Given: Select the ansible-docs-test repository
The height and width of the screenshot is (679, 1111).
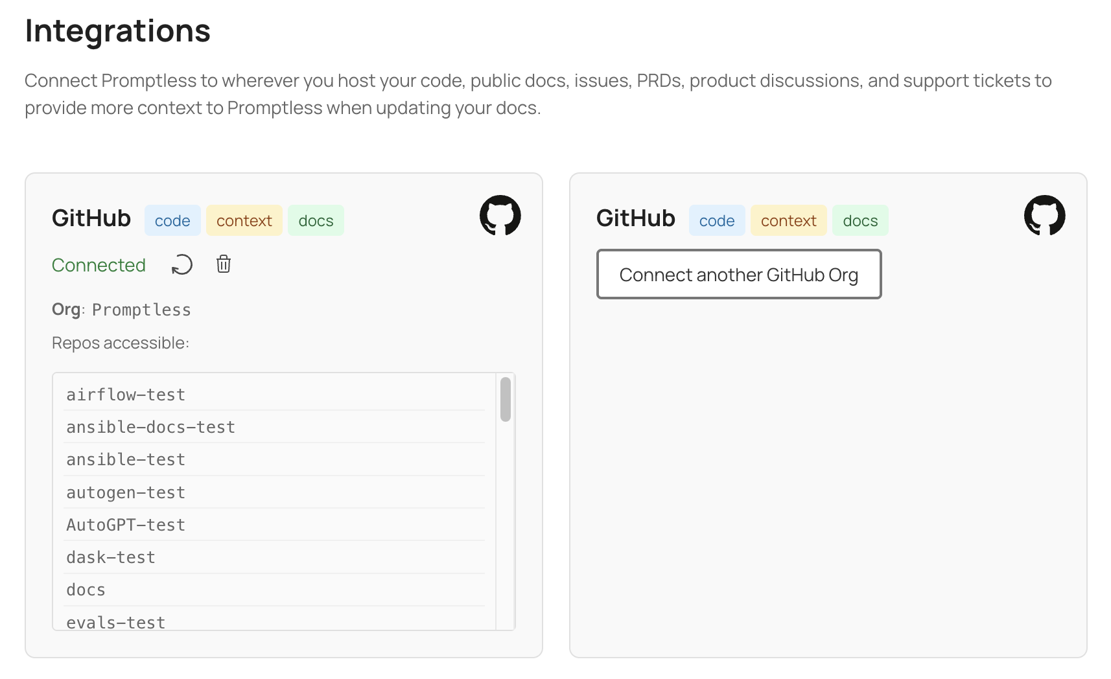Looking at the screenshot, I should point(150,426).
